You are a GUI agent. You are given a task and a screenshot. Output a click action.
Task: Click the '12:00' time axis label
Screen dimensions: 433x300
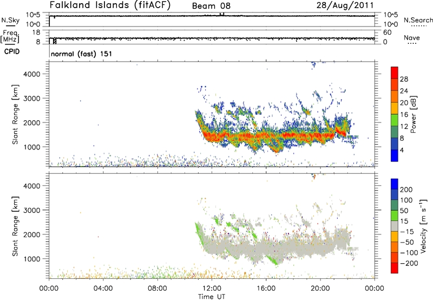(x=212, y=289)
